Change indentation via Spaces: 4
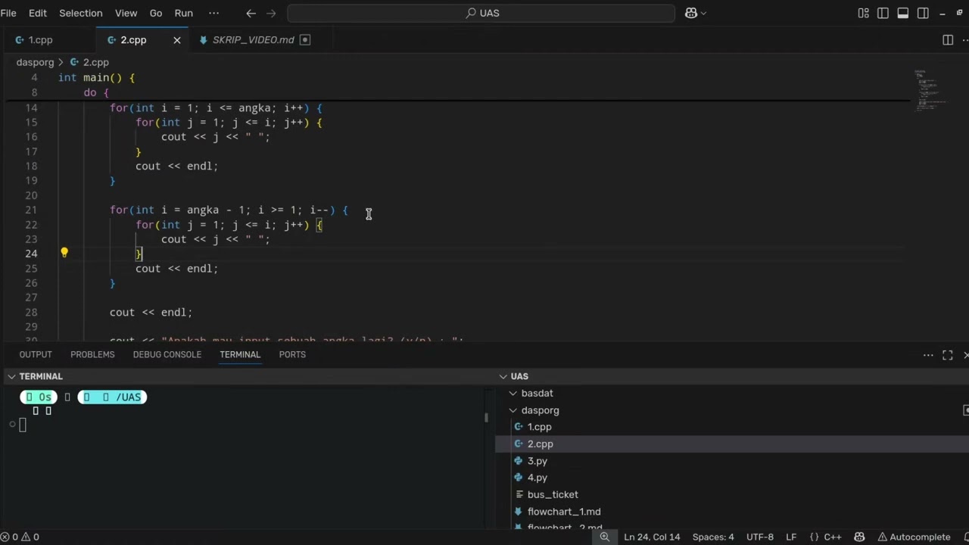The image size is (969, 545). point(713,537)
